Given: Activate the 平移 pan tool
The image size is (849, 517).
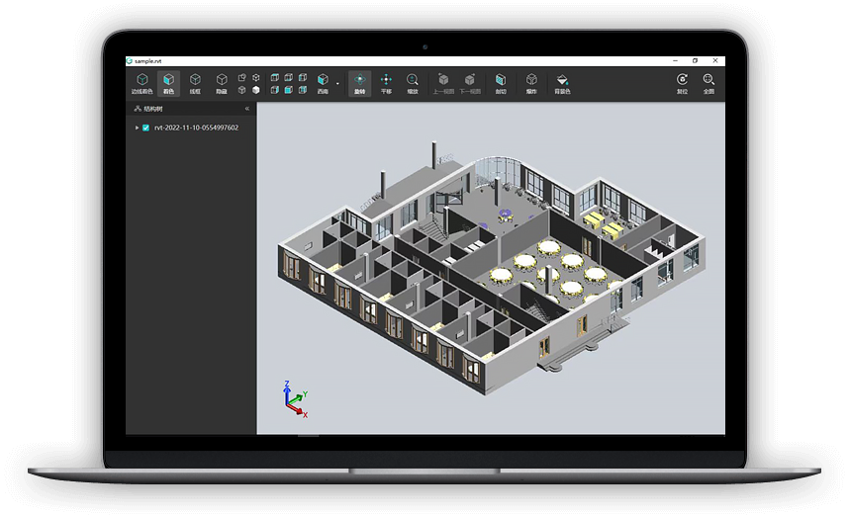Looking at the screenshot, I should (386, 83).
